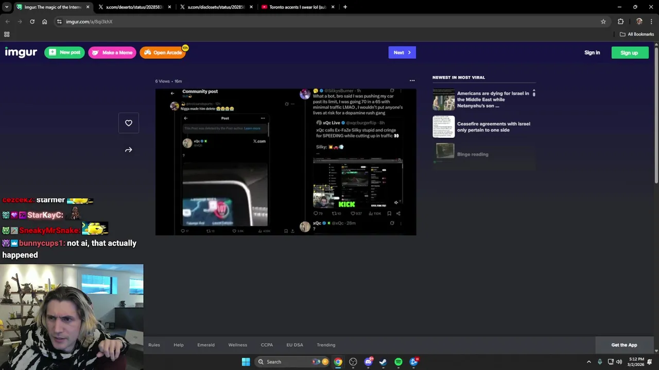This screenshot has height=370, width=659.
Task: Open the Trending footer link
Action: click(x=326, y=345)
